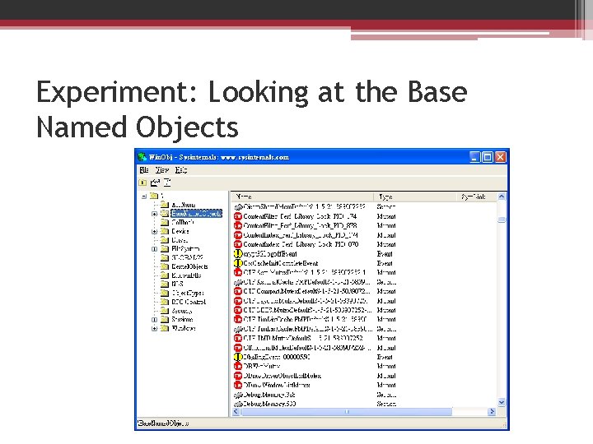Maximize the WinObj window
The image size is (593, 444).
coord(488,157)
